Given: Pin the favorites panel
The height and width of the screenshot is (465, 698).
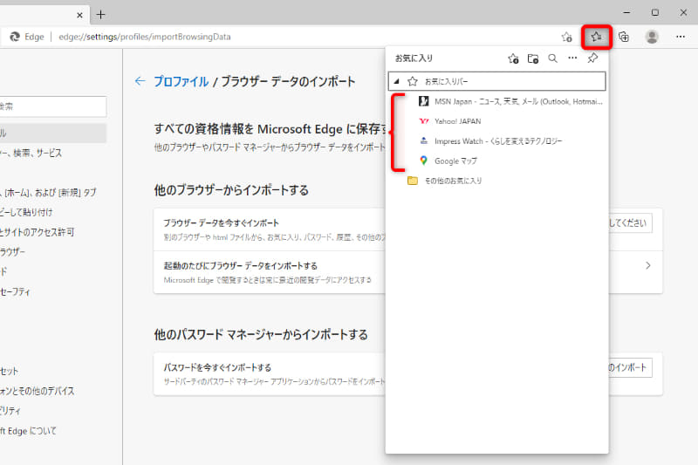Looking at the screenshot, I should pyautogui.click(x=592, y=58).
